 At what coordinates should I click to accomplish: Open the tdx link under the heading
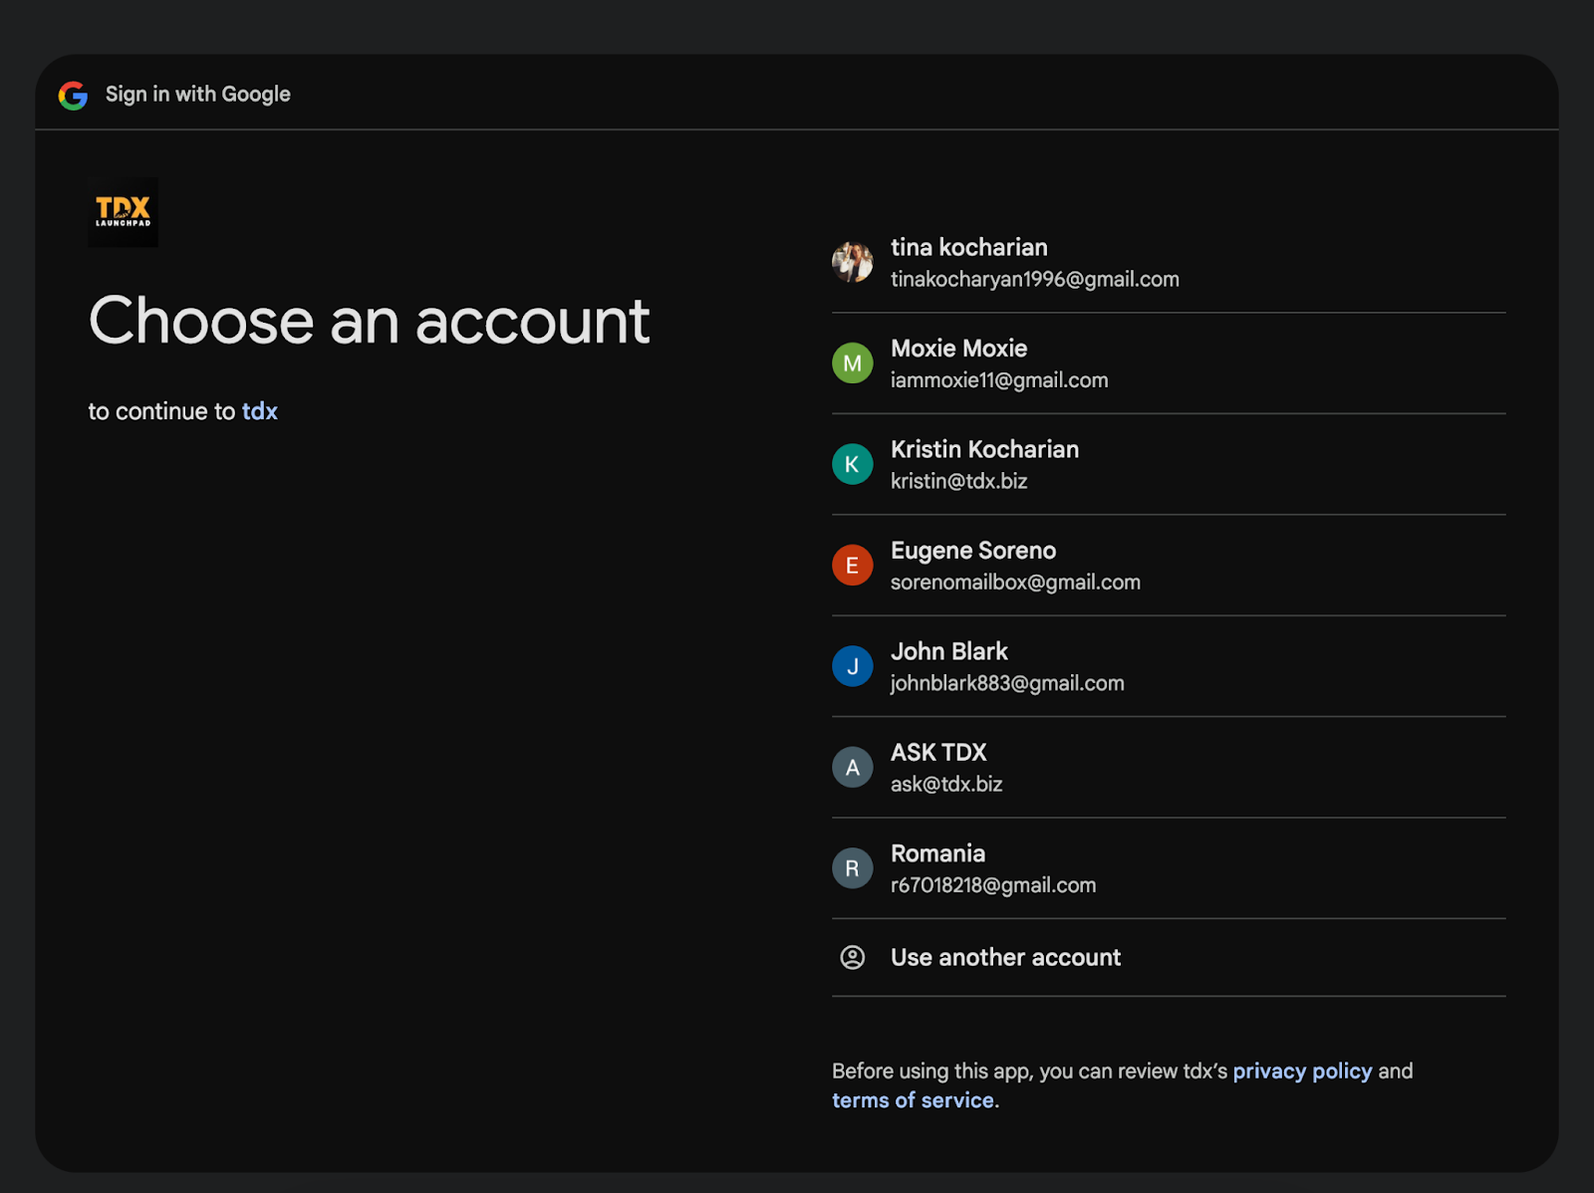[260, 411]
